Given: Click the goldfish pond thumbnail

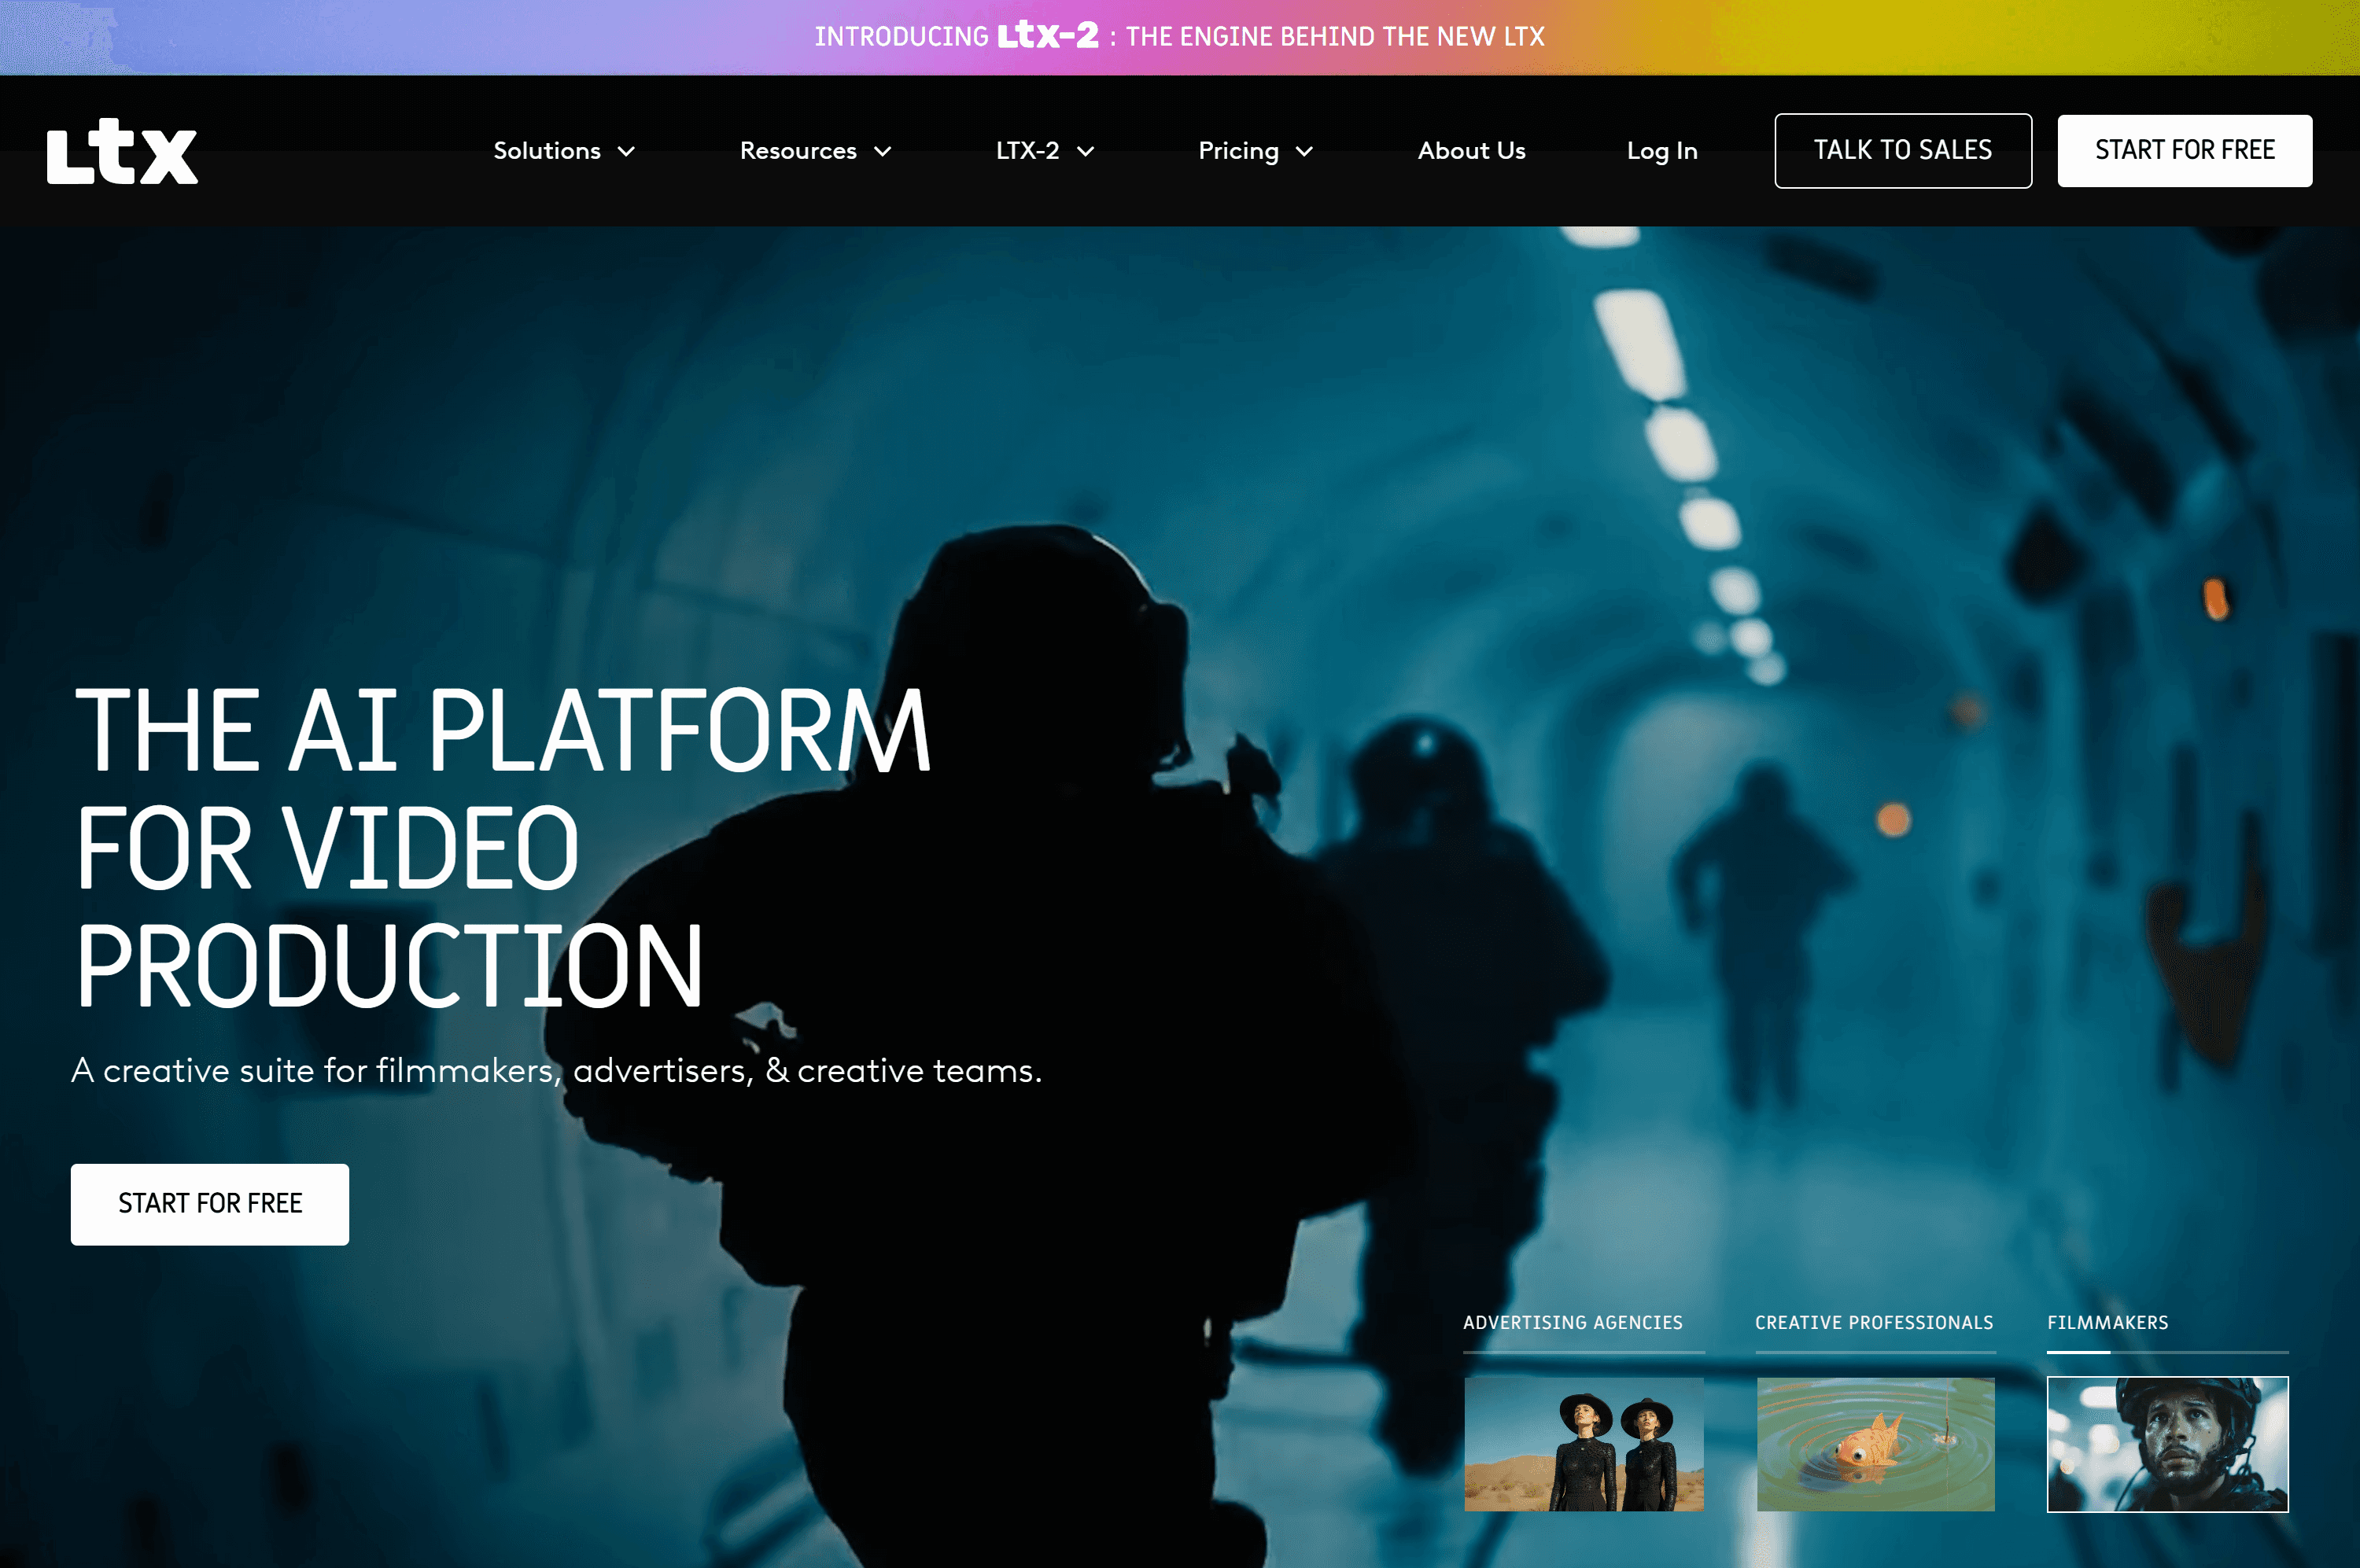Looking at the screenshot, I should [1875, 1443].
